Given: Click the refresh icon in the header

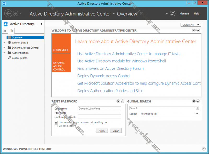Looking at the screenshot, I should (x=172, y=14).
